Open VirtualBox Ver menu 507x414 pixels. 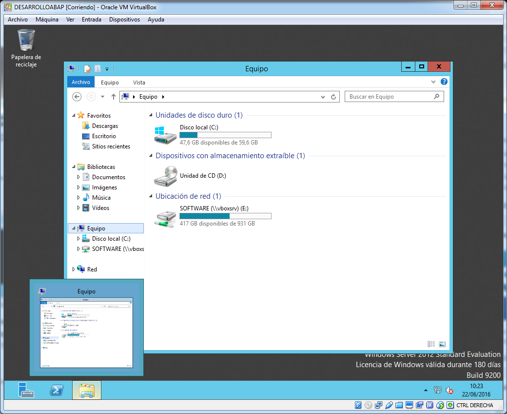(70, 20)
